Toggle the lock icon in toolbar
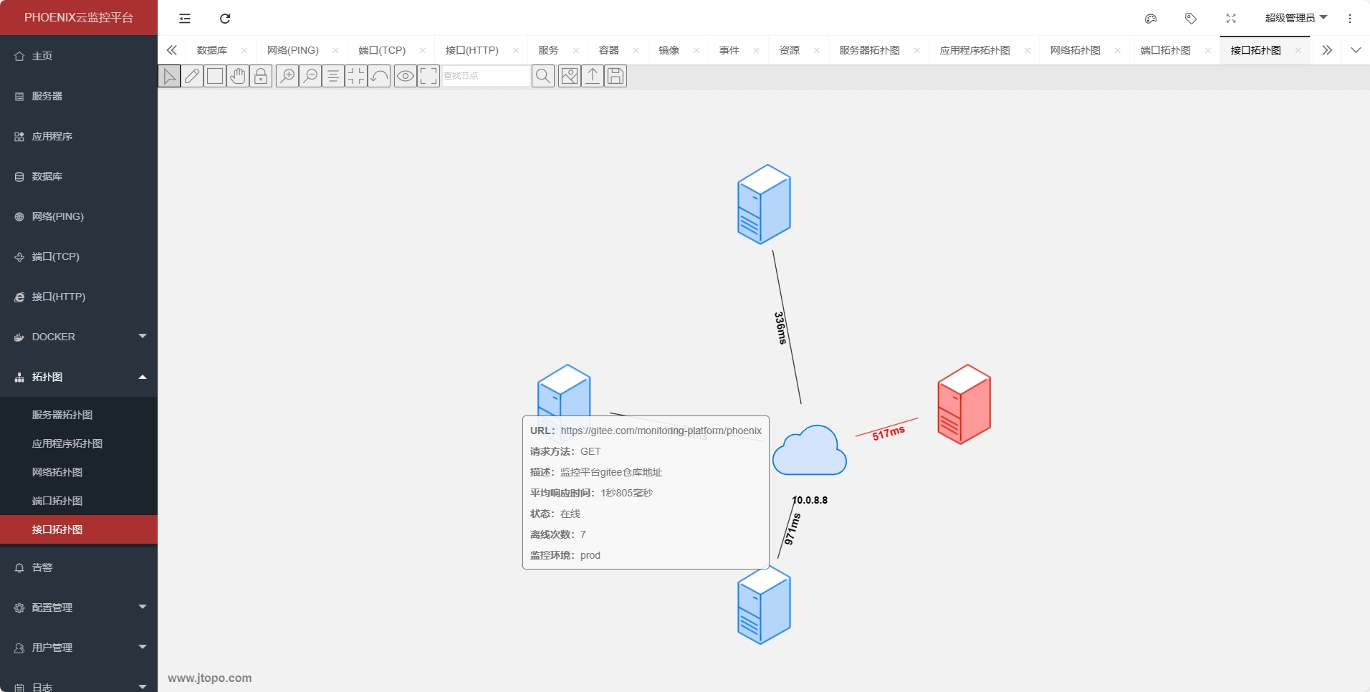Image resolution: width=1370 pixels, height=692 pixels. point(261,76)
